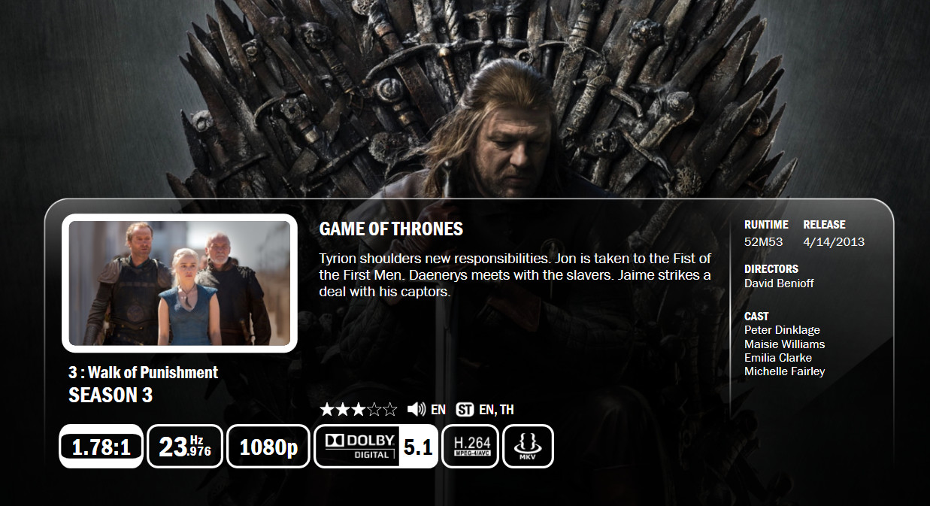Click the Season 3 label

[x=111, y=395]
